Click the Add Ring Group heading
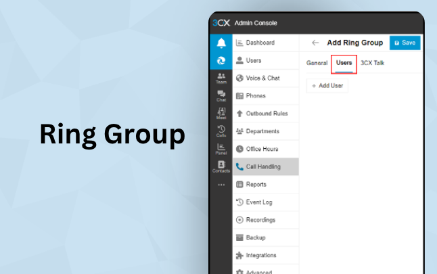The width and height of the screenshot is (437, 274). click(x=354, y=43)
